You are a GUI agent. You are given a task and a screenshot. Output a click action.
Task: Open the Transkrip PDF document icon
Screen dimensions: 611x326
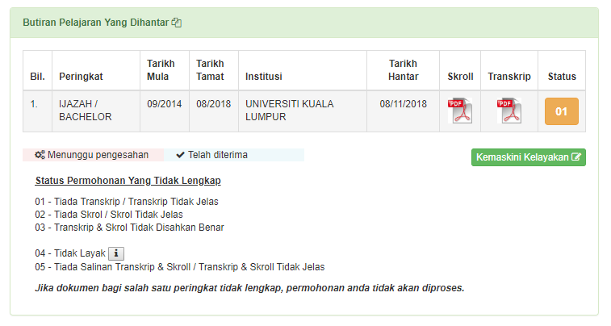tap(509, 111)
